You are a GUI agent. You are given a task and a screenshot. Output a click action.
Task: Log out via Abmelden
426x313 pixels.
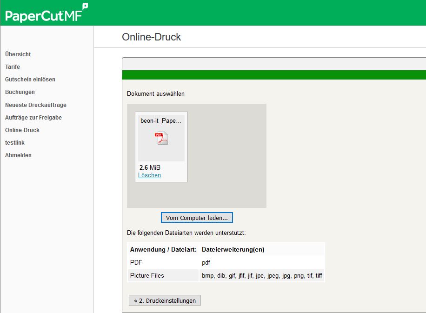pos(19,155)
